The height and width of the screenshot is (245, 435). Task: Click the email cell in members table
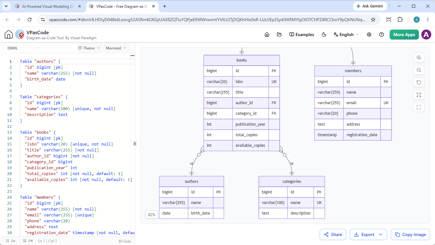pos(362,103)
